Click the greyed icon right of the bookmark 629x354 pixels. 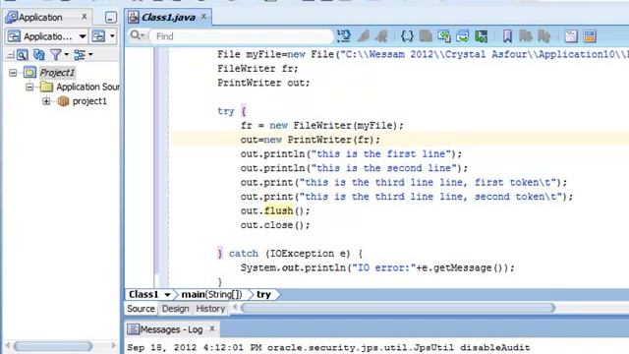coord(526,36)
